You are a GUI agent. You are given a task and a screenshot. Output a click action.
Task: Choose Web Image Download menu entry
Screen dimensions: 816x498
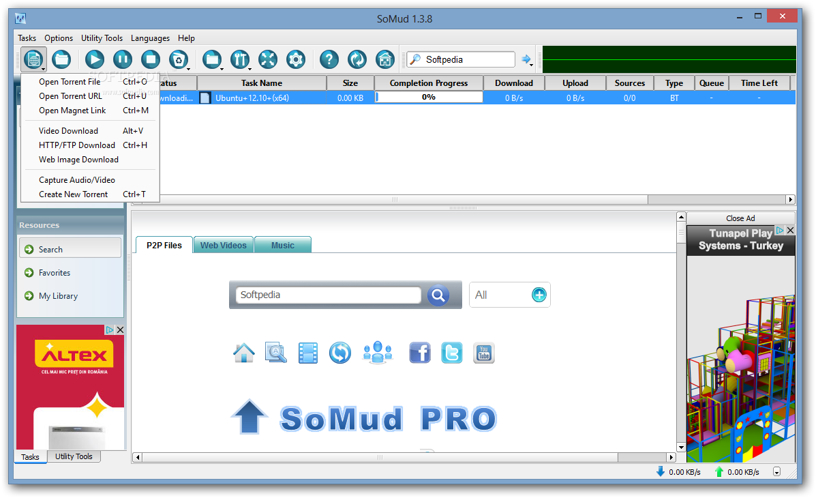[x=89, y=160]
